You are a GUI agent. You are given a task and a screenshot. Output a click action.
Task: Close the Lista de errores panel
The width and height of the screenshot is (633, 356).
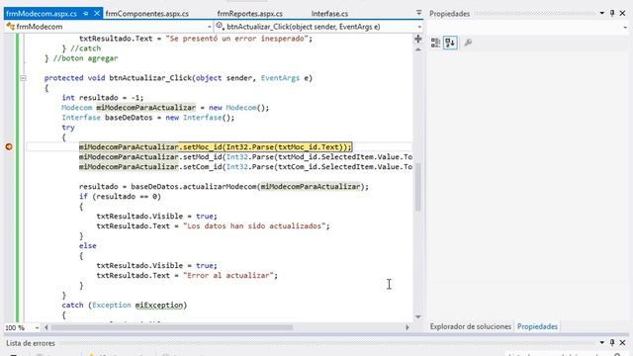(x=622, y=342)
